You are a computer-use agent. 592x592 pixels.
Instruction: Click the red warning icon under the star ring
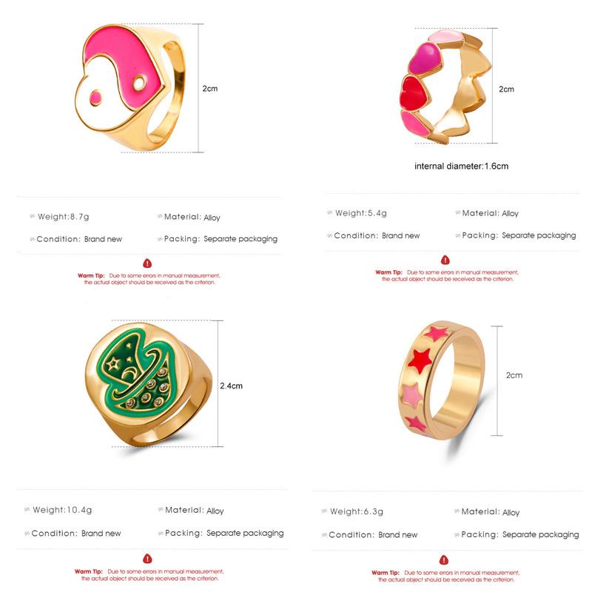[444, 560]
